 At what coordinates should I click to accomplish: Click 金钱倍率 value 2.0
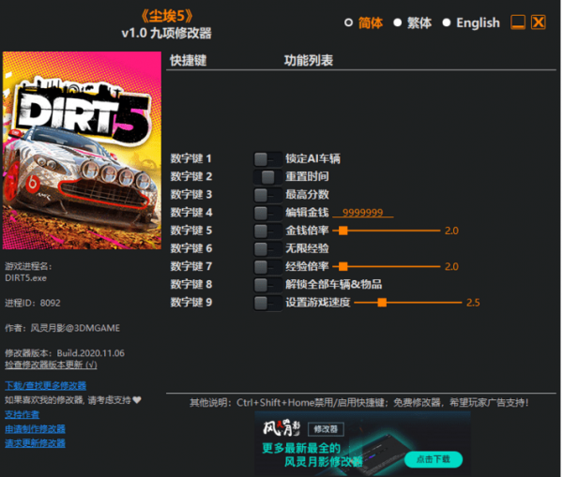click(451, 231)
